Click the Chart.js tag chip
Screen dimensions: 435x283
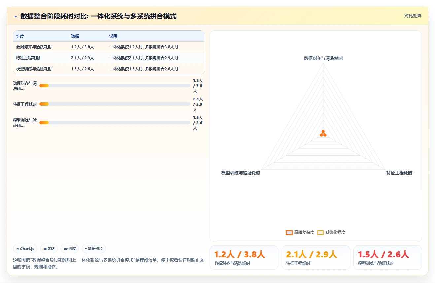[x=25, y=249]
